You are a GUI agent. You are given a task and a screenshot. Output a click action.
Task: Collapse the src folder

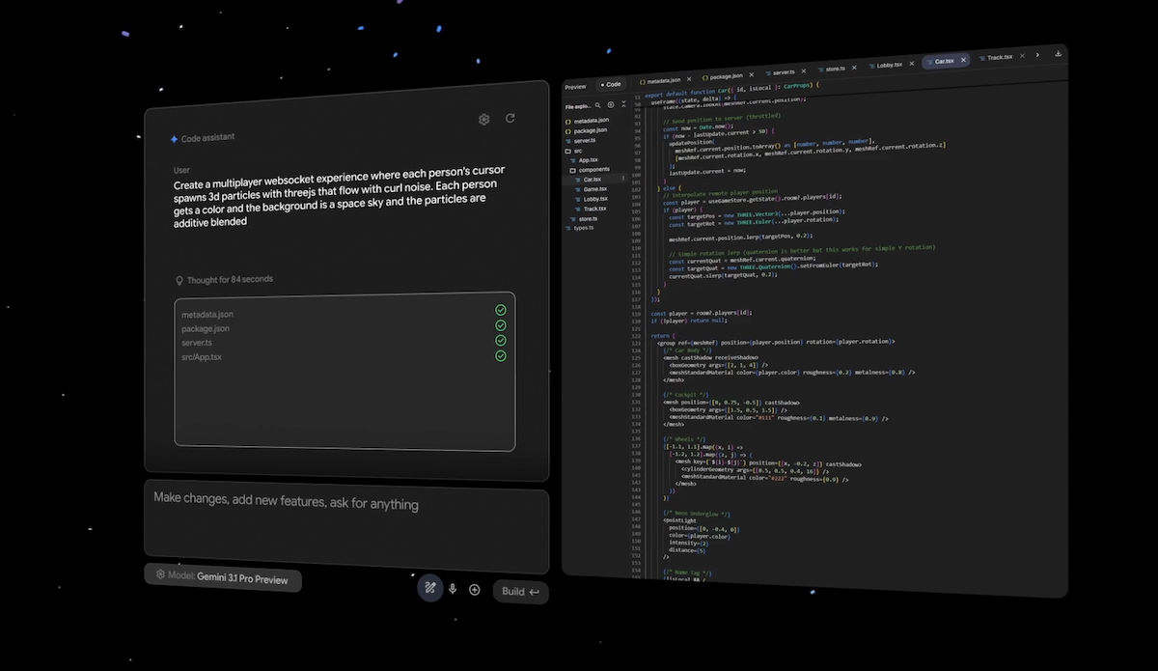(577, 151)
